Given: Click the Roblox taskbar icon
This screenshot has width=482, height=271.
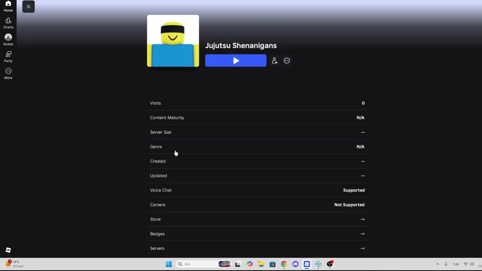Looking at the screenshot, I should click(307, 264).
